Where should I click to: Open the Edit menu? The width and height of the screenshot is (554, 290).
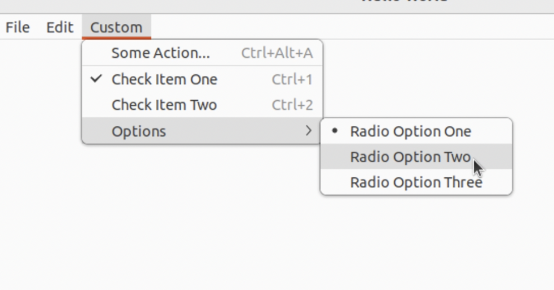[x=59, y=27]
